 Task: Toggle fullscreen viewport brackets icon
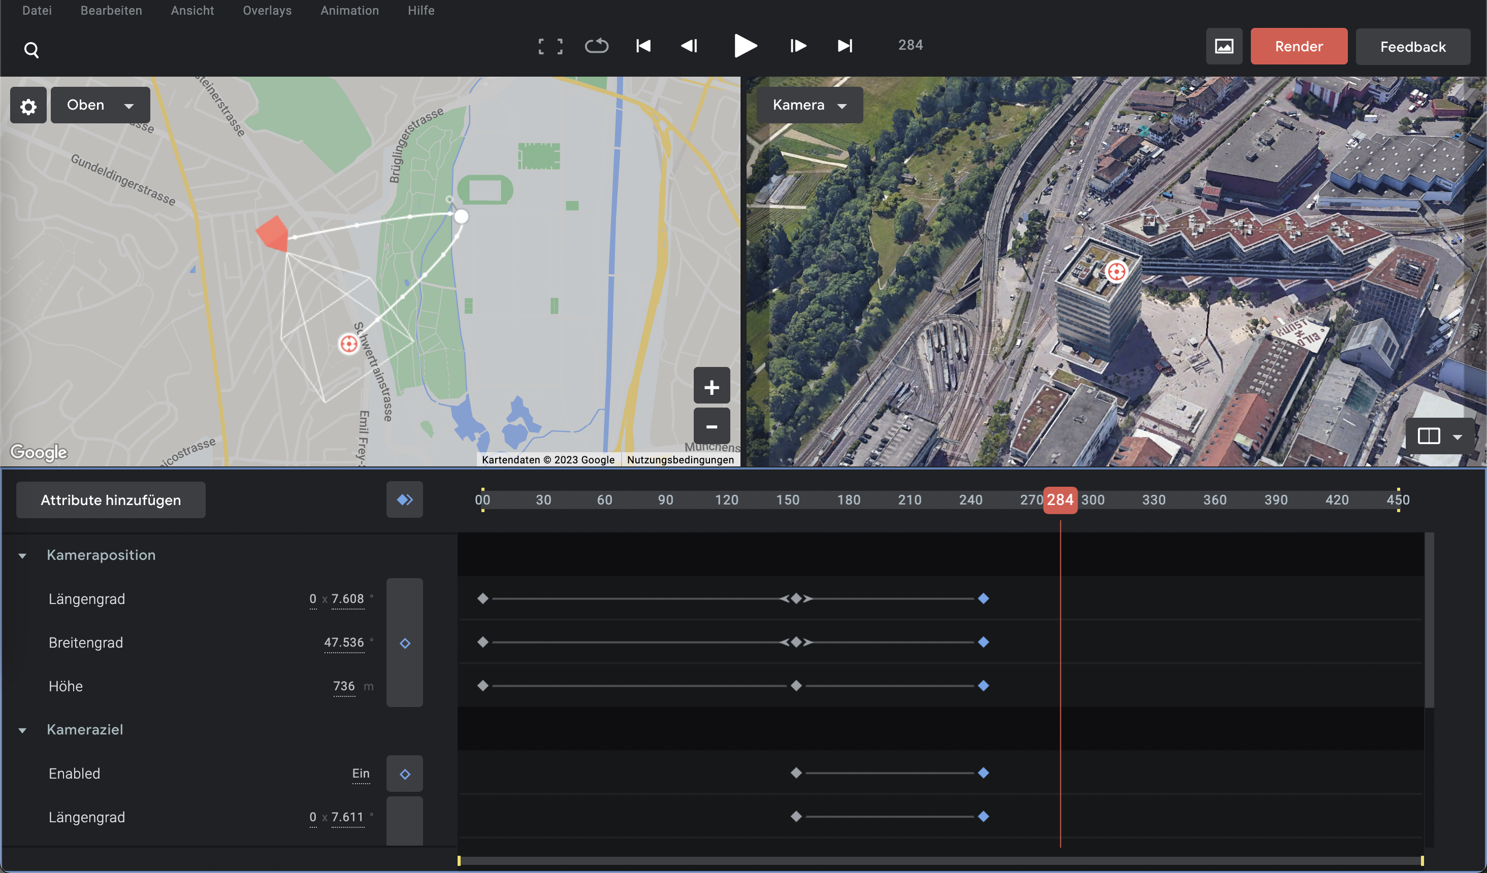(550, 46)
